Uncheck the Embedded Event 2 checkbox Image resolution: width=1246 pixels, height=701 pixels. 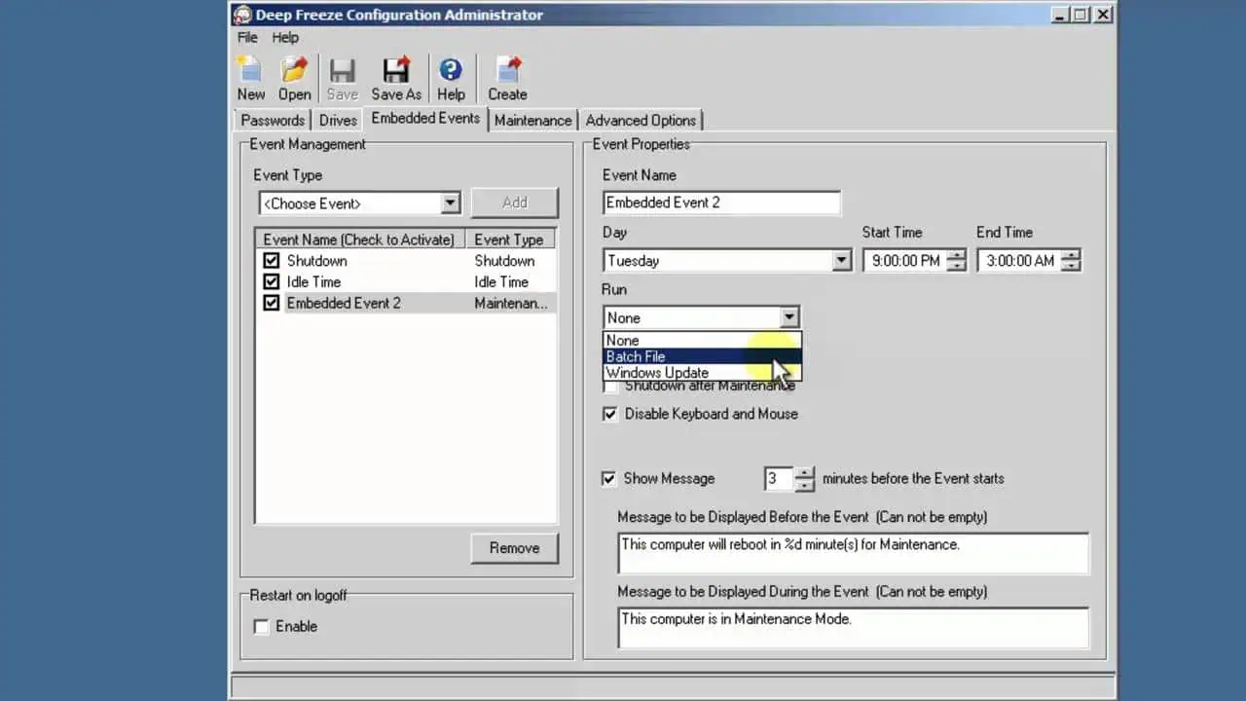[272, 303]
